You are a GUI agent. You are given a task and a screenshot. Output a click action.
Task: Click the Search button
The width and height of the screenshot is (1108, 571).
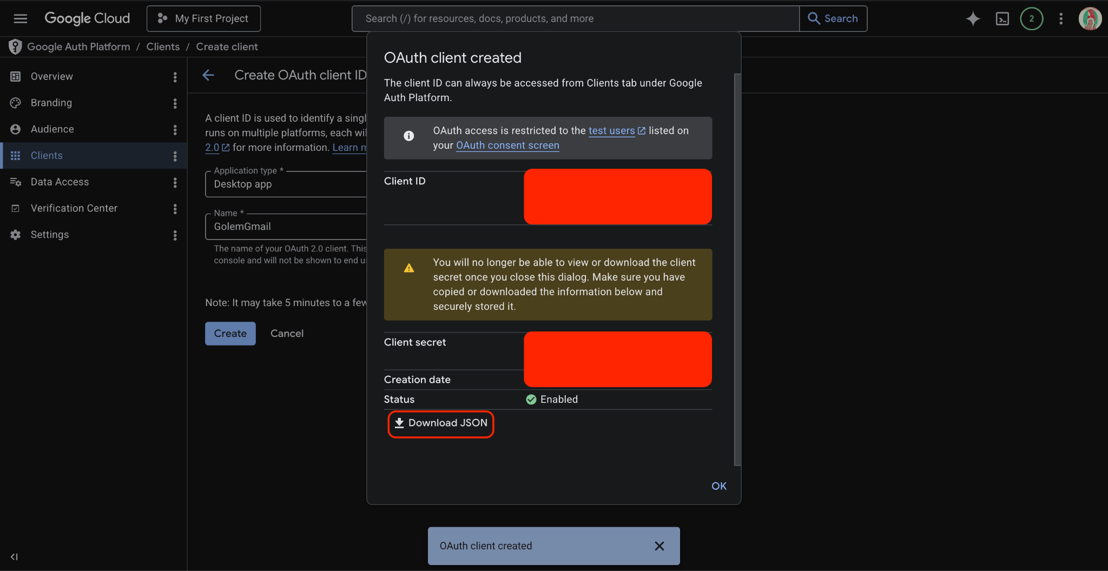pos(833,18)
